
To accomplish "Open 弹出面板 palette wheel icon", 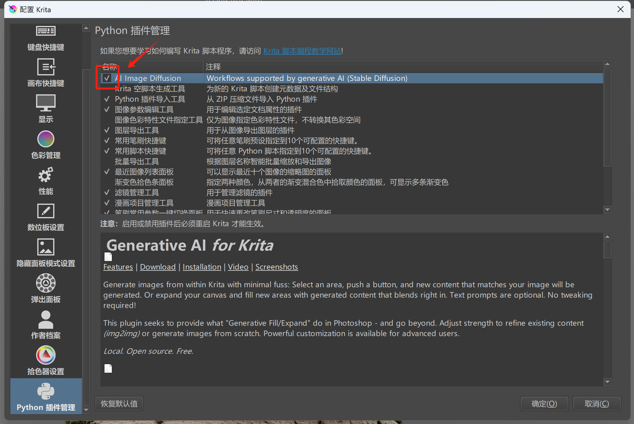I will click(x=46, y=283).
